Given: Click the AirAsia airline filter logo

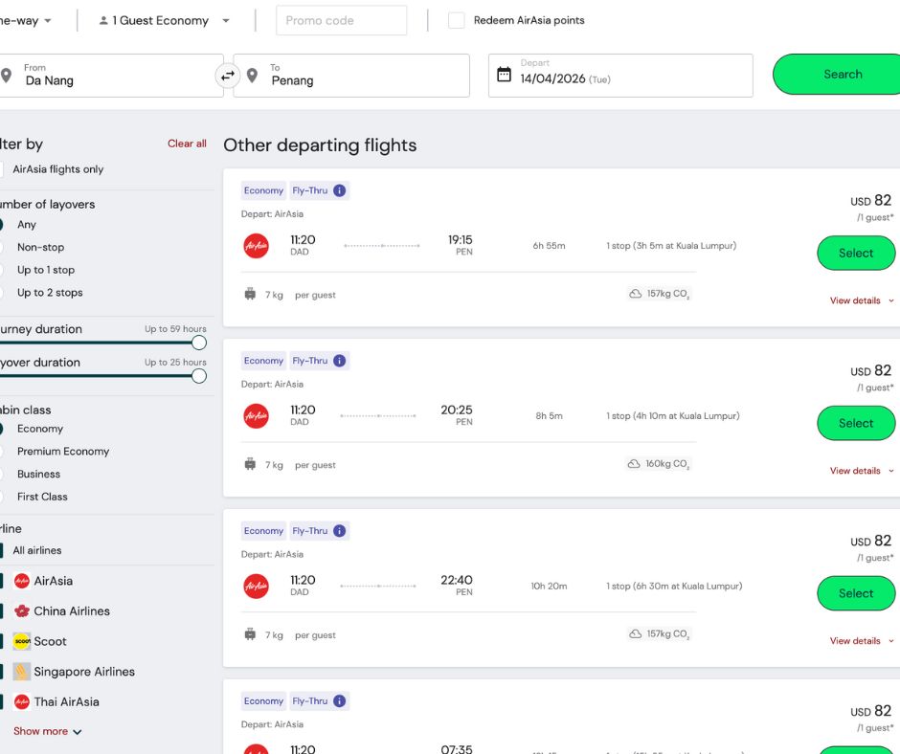Looking at the screenshot, I should click(22, 581).
